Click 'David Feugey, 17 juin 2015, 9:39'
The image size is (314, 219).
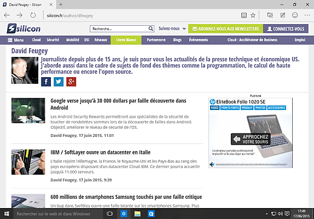(81, 180)
